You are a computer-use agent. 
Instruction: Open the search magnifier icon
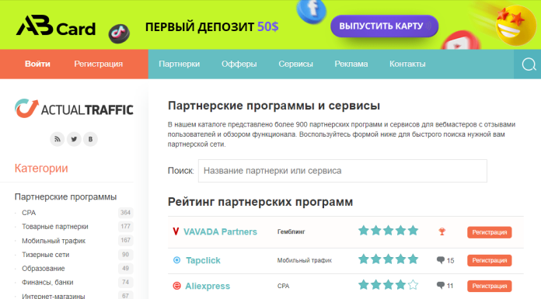(x=529, y=64)
